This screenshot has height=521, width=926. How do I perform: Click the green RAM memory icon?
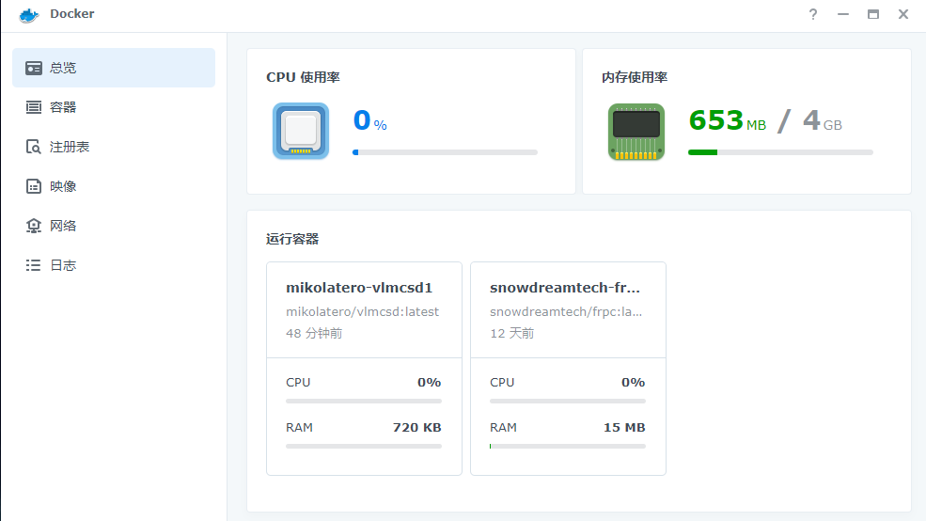(636, 131)
